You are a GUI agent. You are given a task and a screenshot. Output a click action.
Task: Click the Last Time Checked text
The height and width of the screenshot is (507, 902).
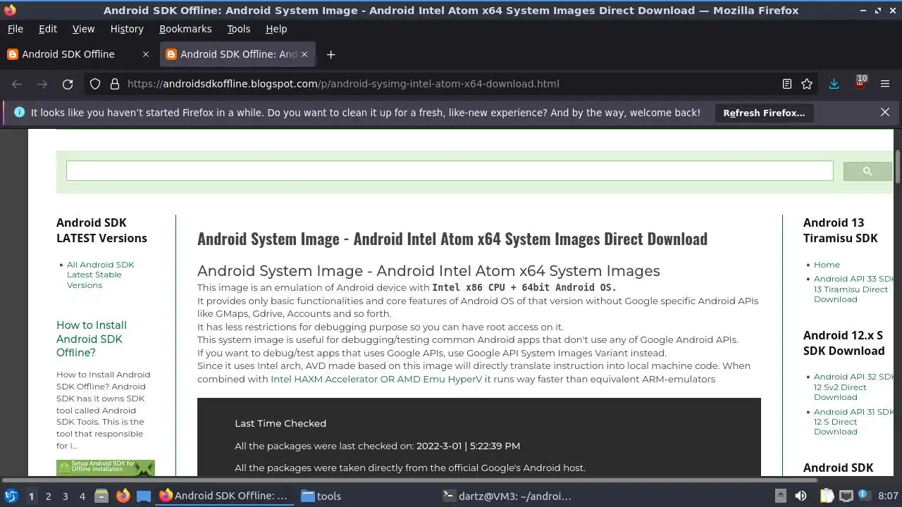tap(280, 423)
